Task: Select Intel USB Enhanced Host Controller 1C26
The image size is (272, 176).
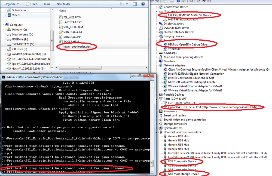Action: pos(217,153)
